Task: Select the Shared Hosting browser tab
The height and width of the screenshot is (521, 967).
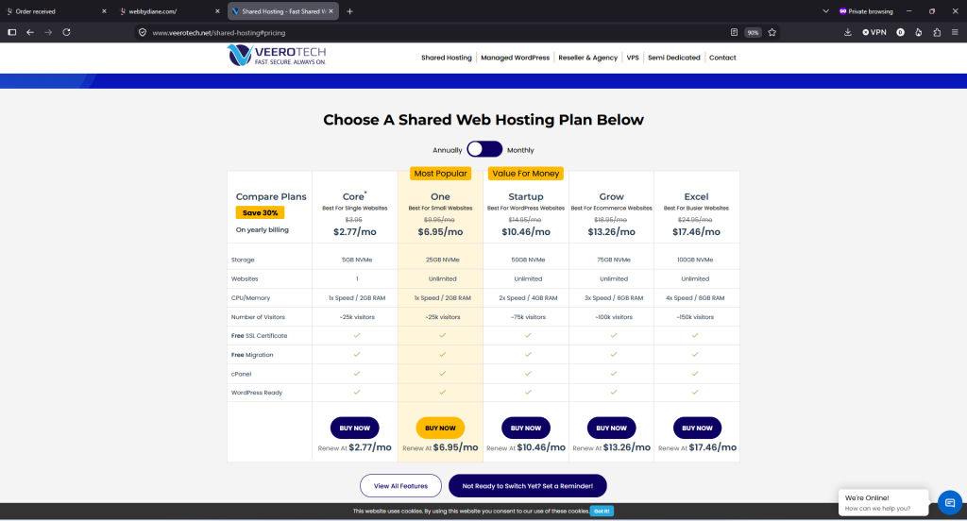Action: coord(283,11)
